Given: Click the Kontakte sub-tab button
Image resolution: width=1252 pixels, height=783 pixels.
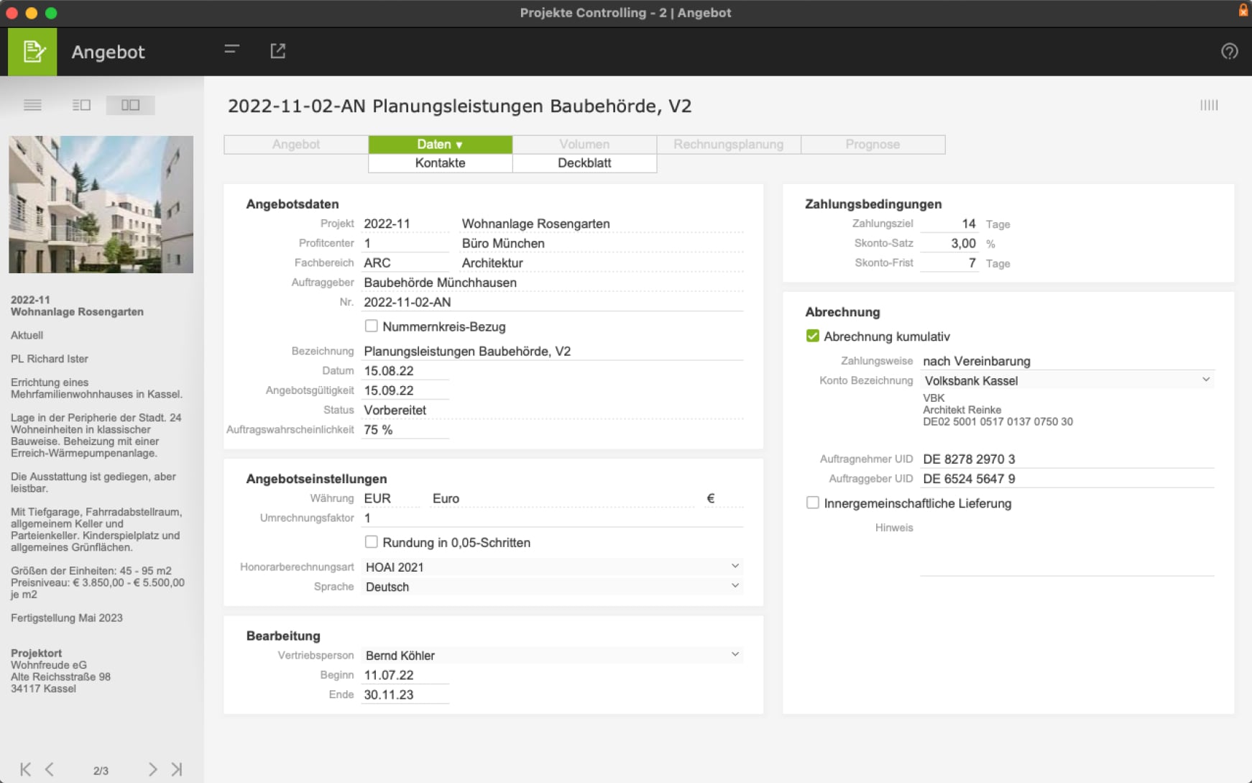Looking at the screenshot, I should 440,163.
